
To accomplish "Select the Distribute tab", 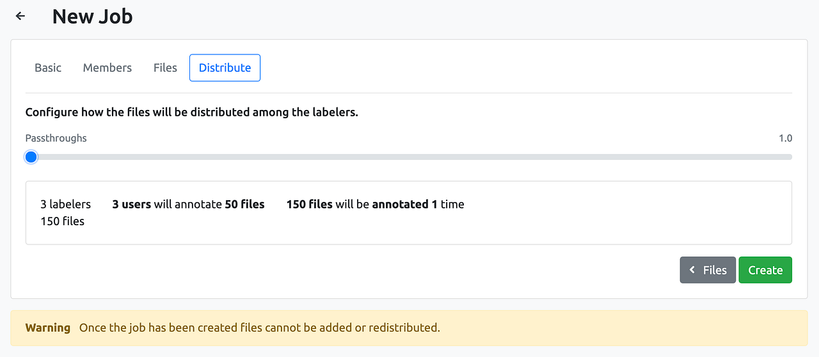I will [x=225, y=68].
